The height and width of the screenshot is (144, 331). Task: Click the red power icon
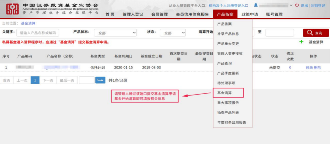pyautogui.click(x=297, y=5)
